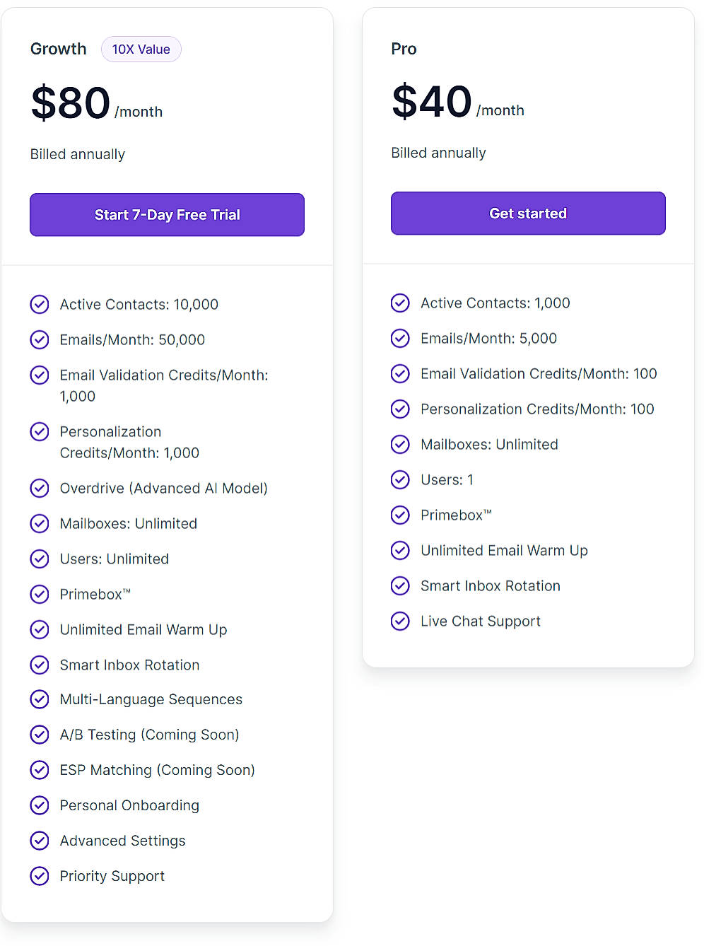Select the checkmark next to Users: 1 in Pro

point(400,479)
